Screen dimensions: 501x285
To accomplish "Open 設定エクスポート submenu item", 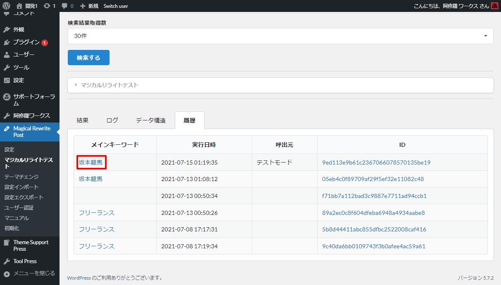I will pyautogui.click(x=24, y=197).
